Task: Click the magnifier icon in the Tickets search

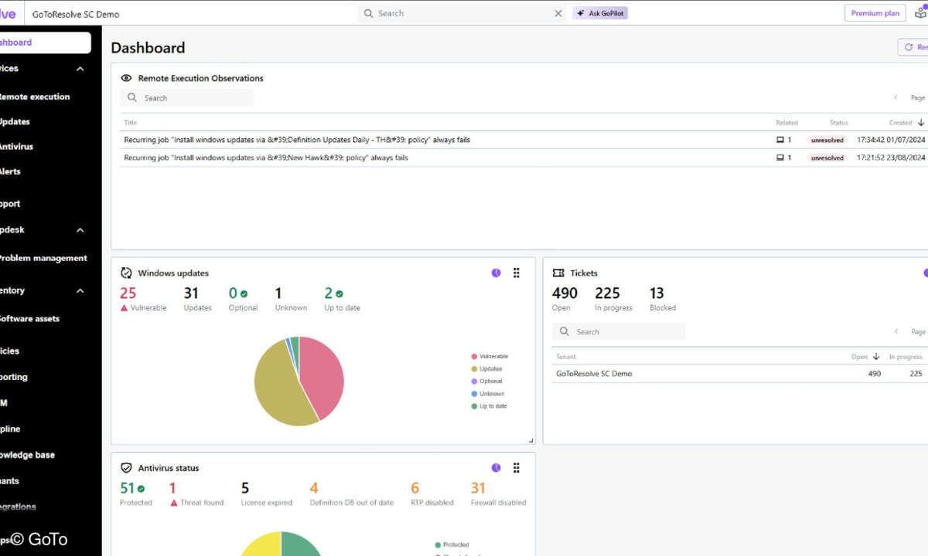Action: pyautogui.click(x=565, y=332)
